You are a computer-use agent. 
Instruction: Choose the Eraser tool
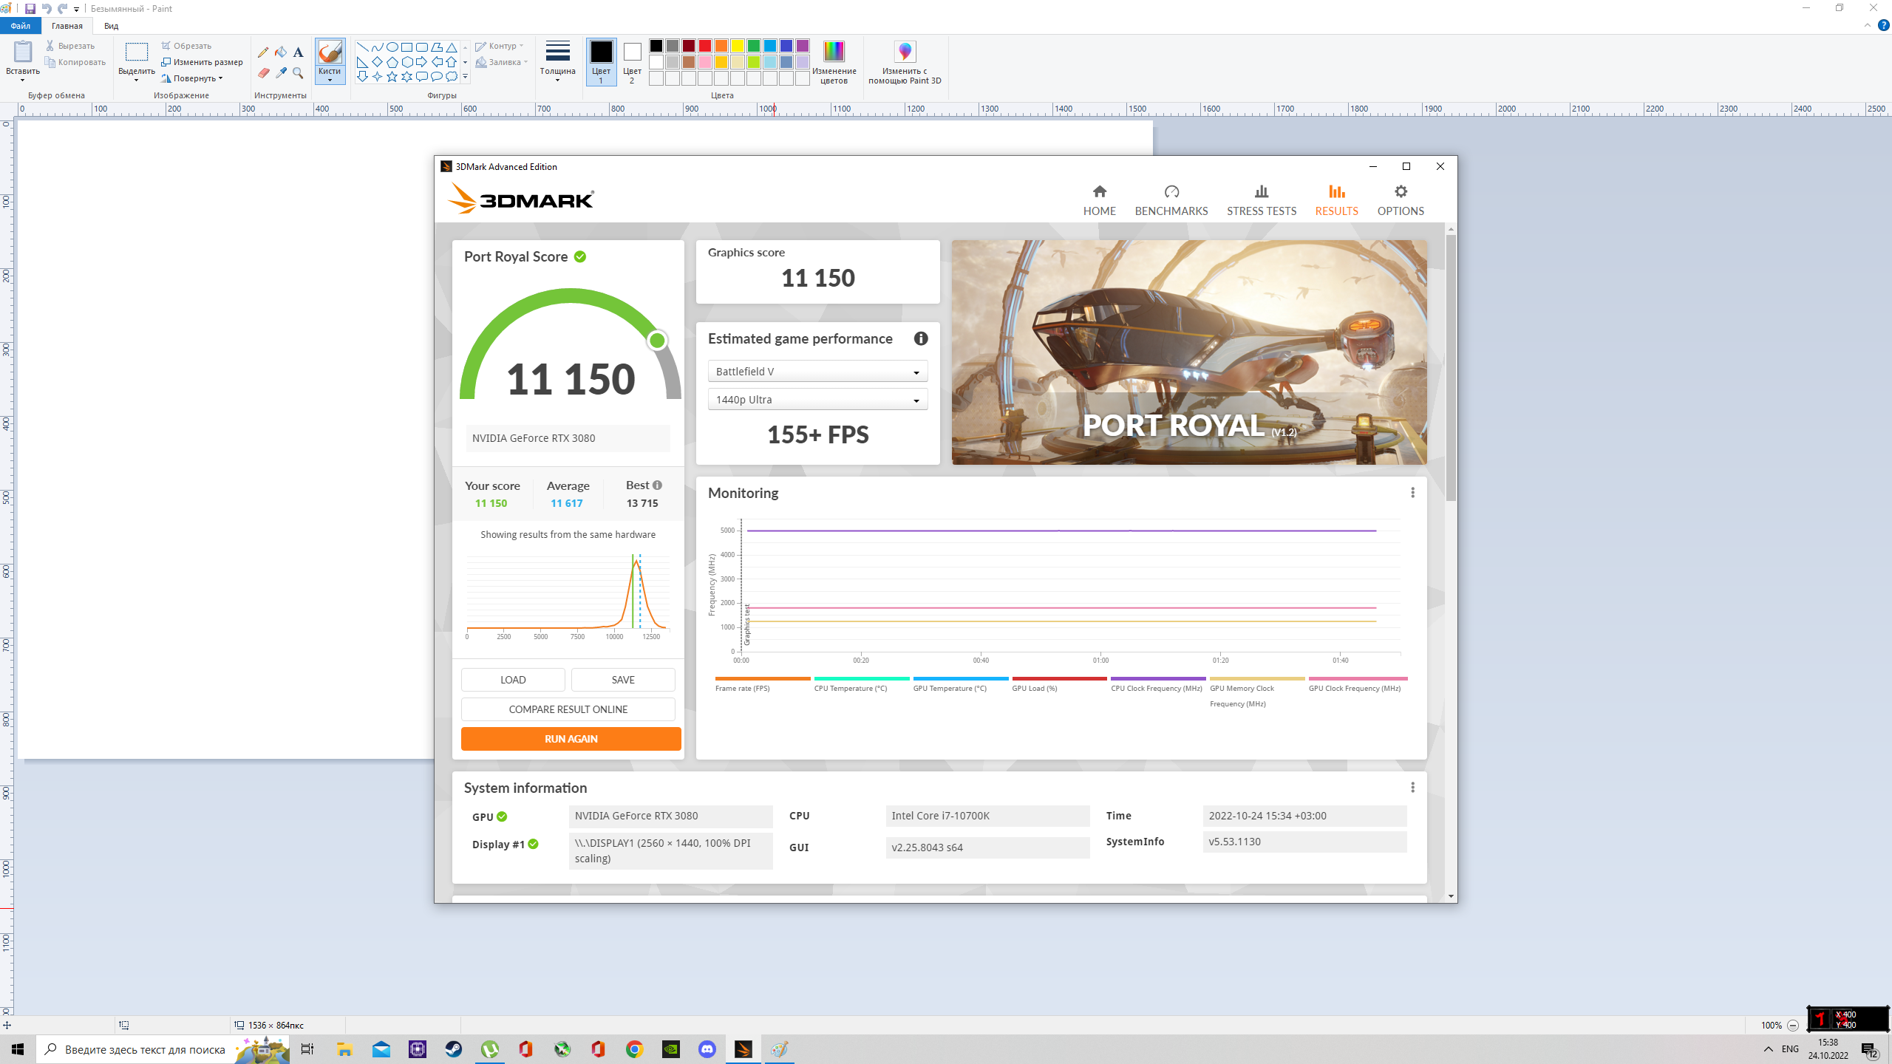pos(263,72)
